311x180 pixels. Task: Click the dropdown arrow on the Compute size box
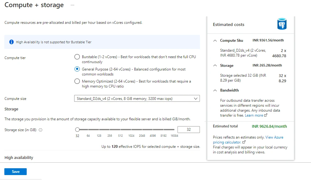point(196,98)
